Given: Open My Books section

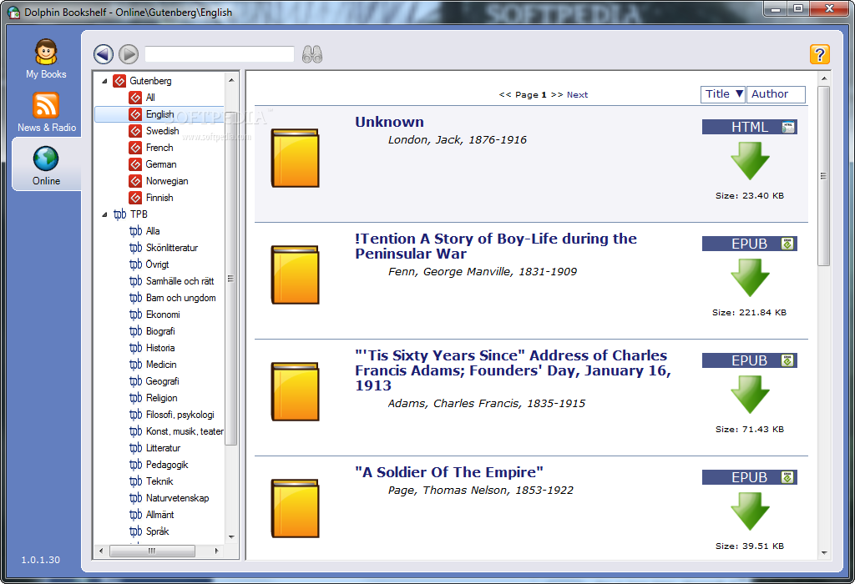Looking at the screenshot, I should [x=46, y=59].
